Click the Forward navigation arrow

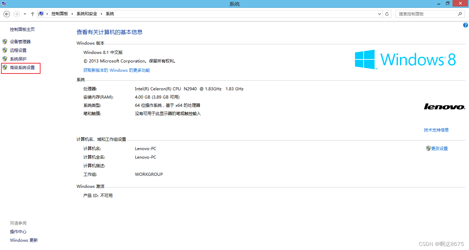click(x=16, y=14)
